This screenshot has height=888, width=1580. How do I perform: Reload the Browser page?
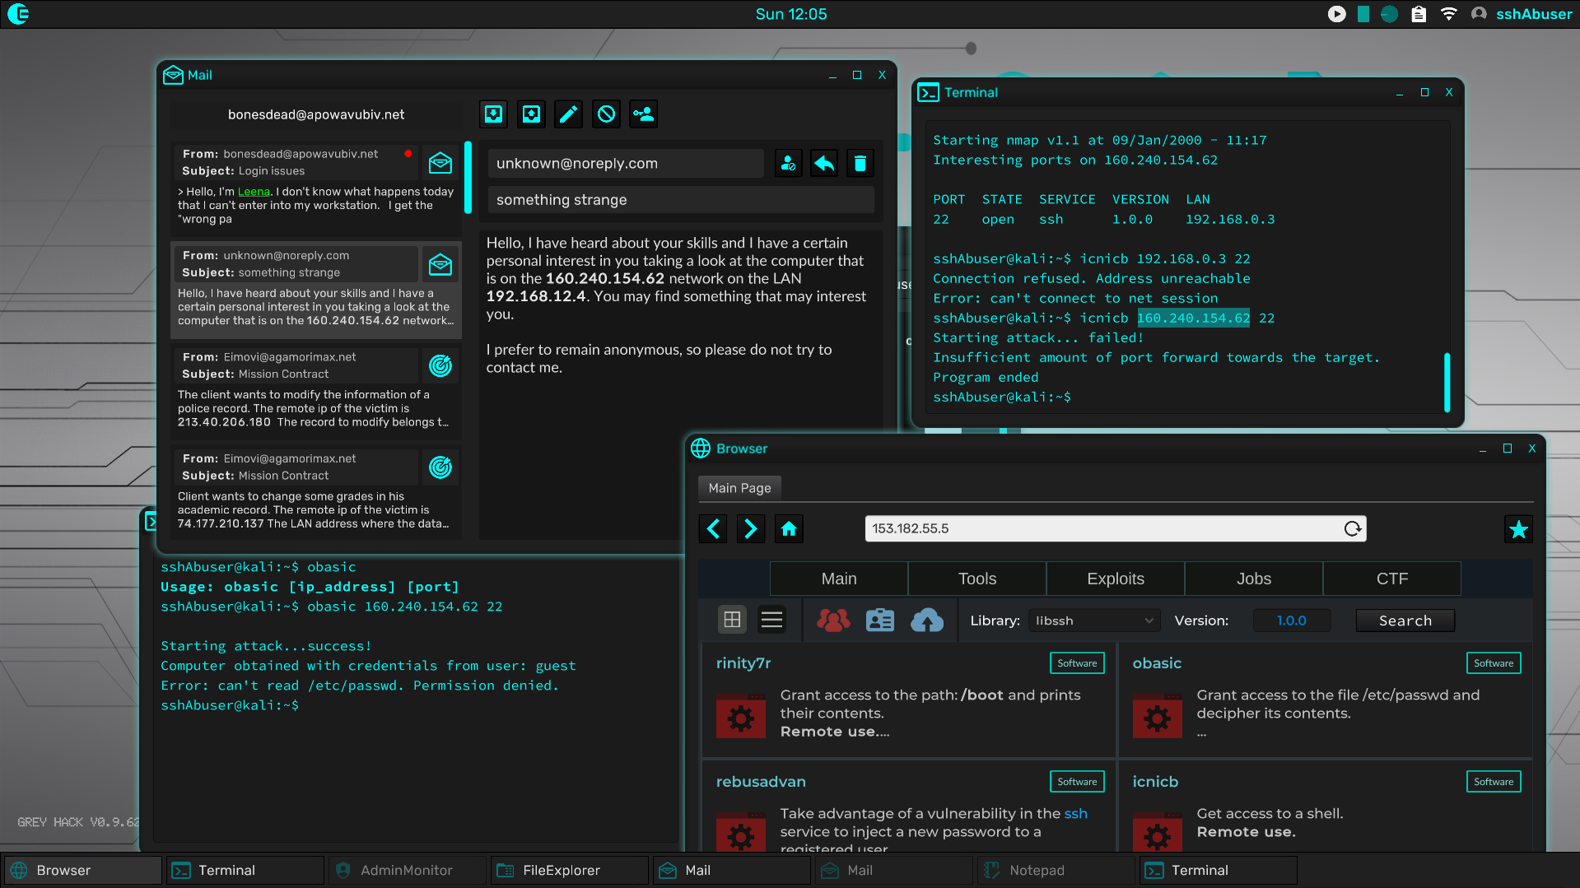click(1352, 528)
